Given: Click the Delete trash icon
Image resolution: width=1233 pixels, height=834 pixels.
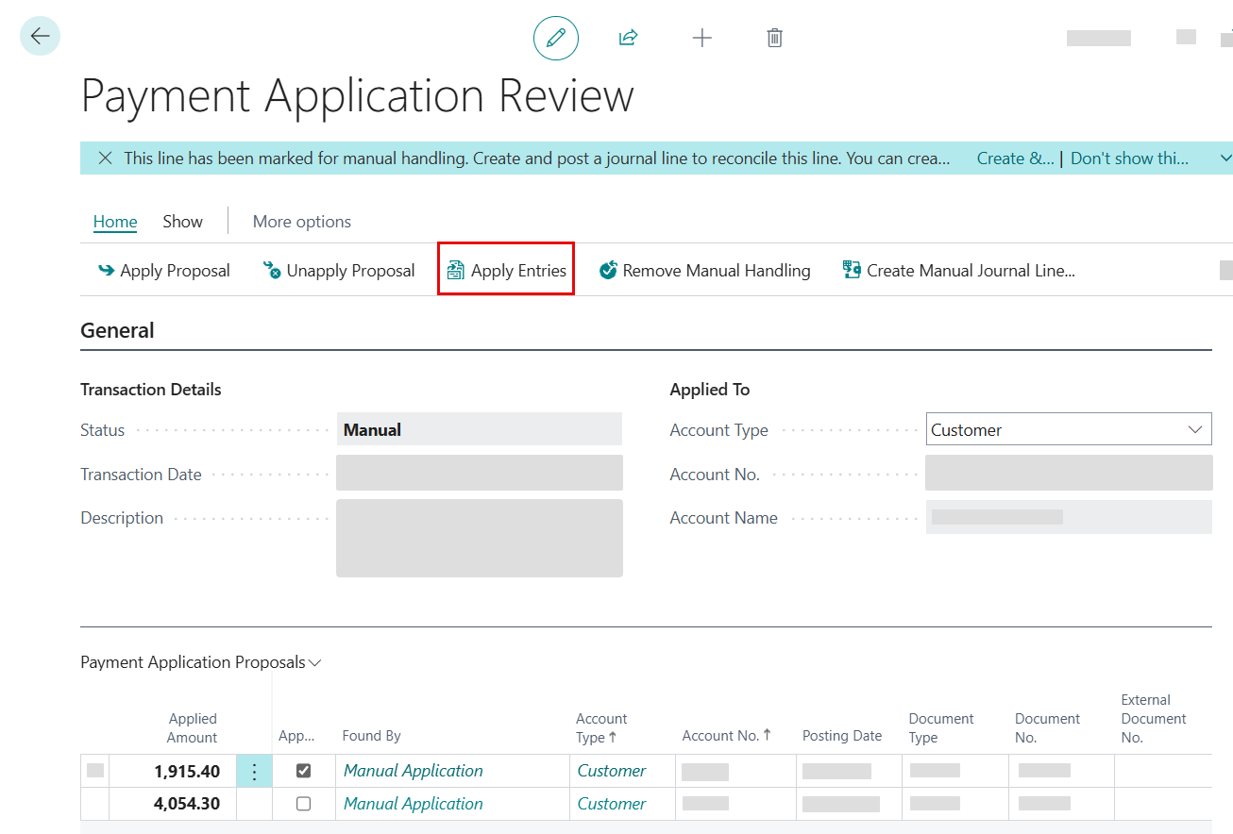Looking at the screenshot, I should point(774,38).
